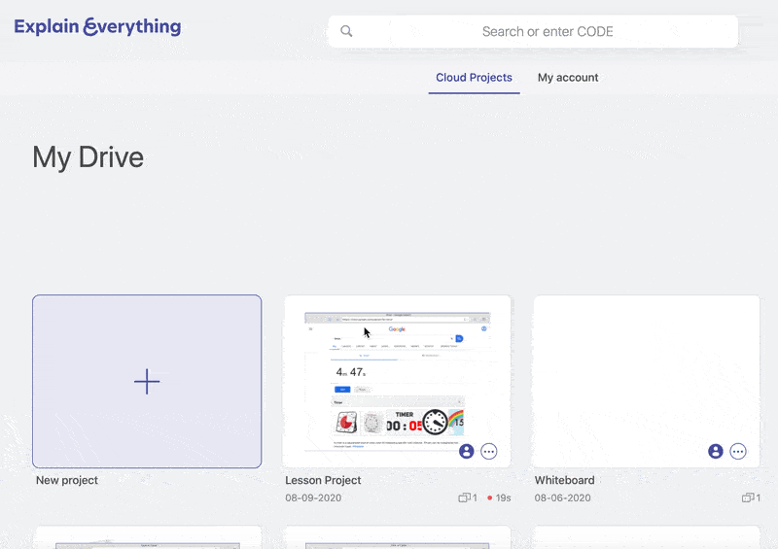Click the 19s recording duration indicator
This screenshot has height=549, width=778.
(x=499, y=498)
